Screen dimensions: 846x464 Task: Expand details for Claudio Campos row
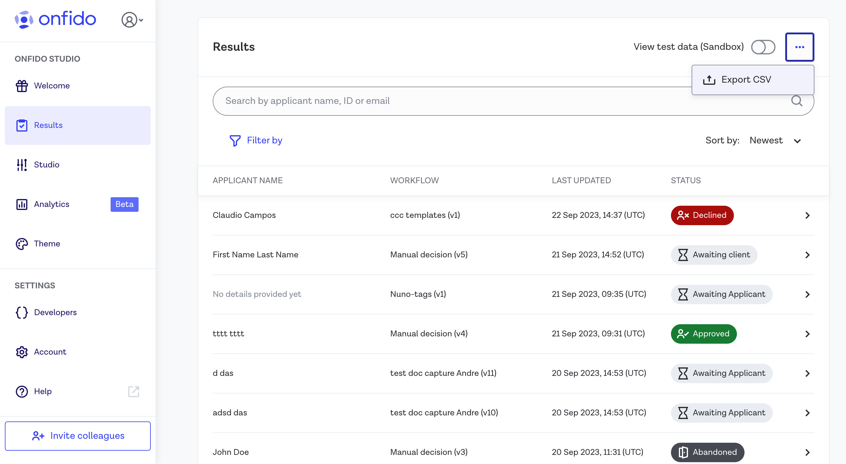pyautogui.click(x=808, y=215)
